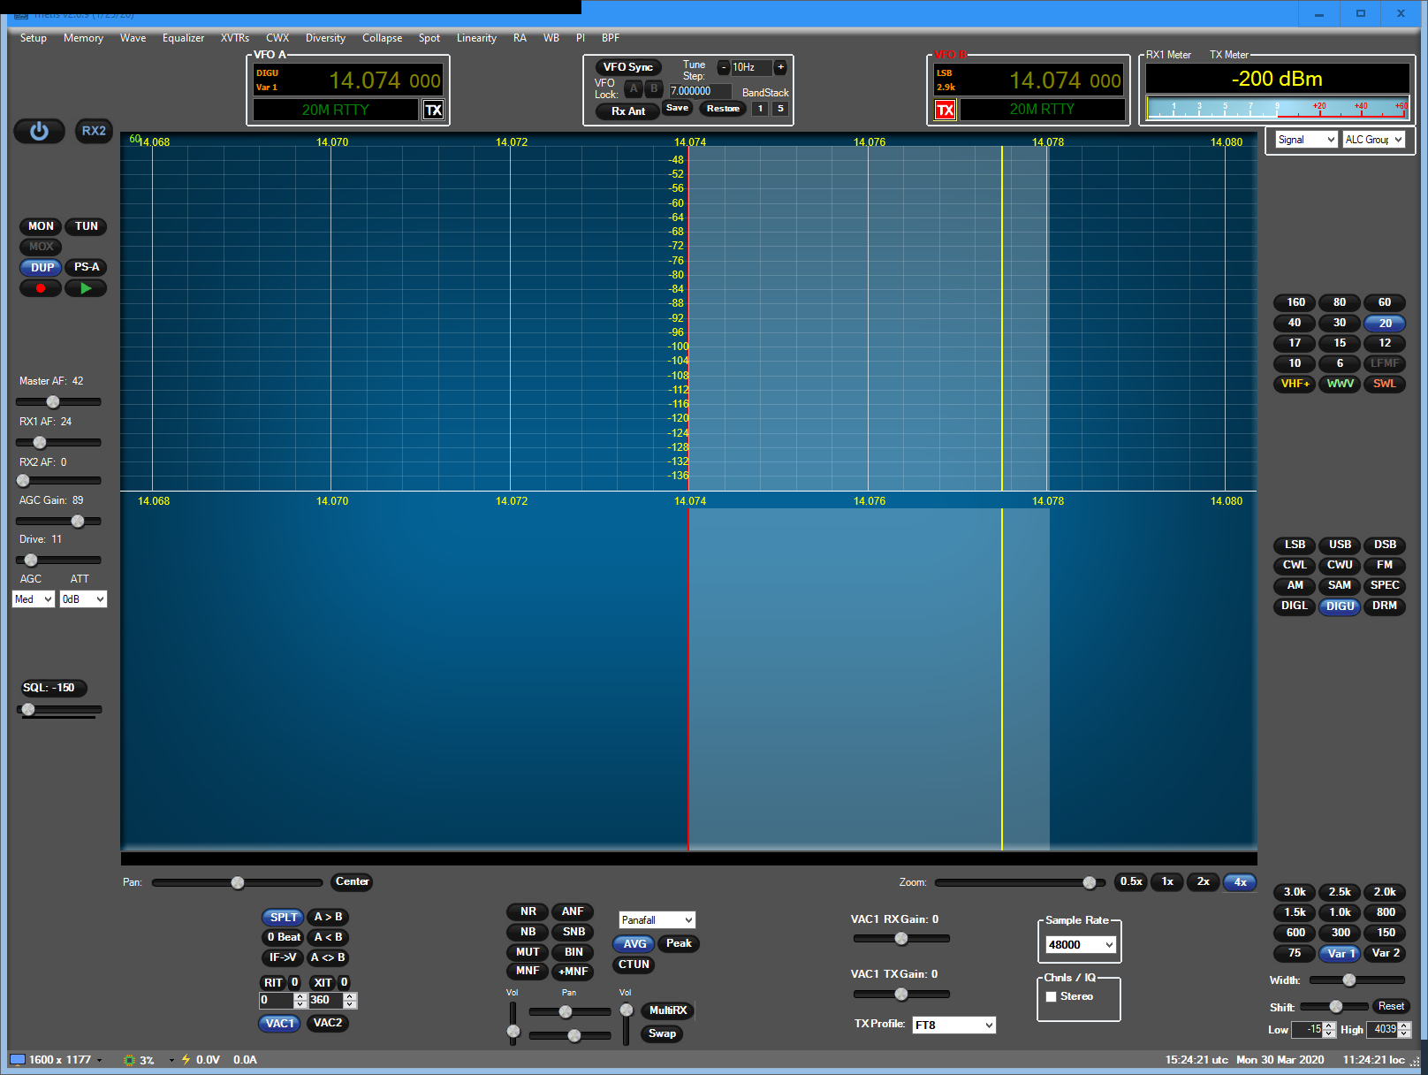Increment the RIT offset spinner up
1428x1075 pixels.
pos(300,996)
